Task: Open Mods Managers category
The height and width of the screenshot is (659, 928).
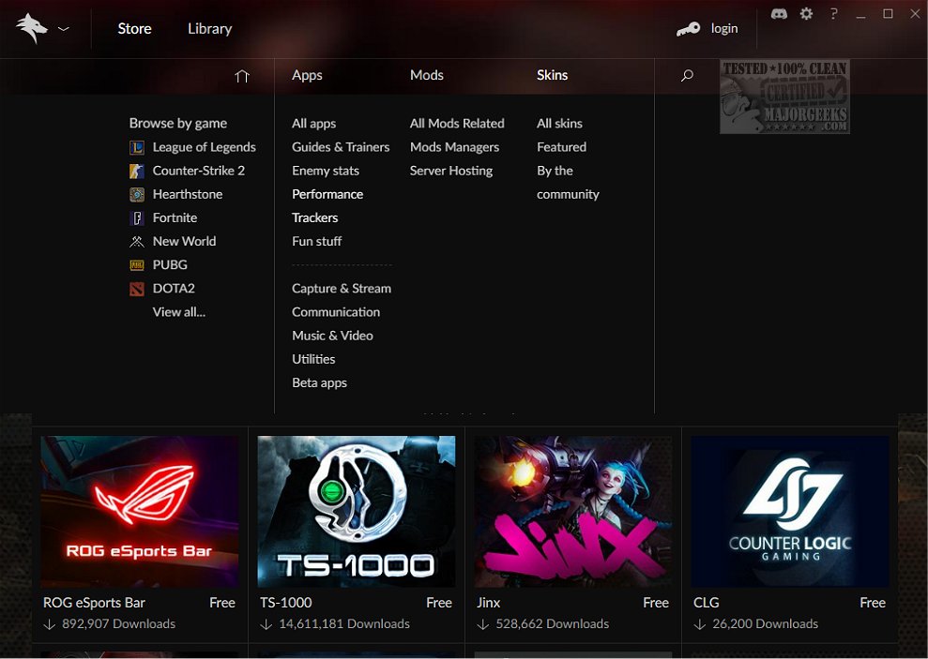Action: click(x=454, y=147)
